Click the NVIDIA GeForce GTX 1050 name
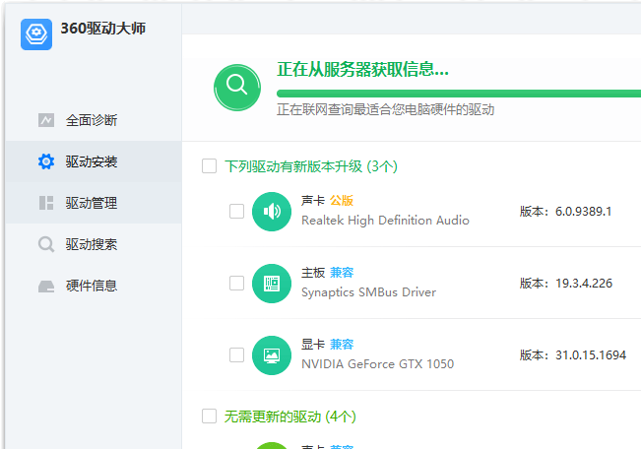Screen dimensions: 641x449 tap(377, 364)
